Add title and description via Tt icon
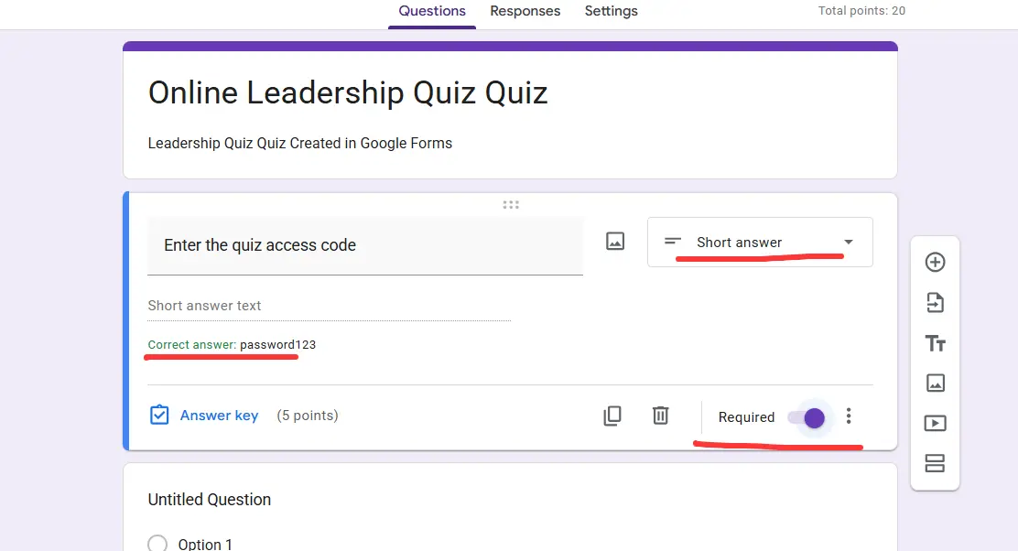This screenshot has height=551, width=1018. [x=935, y=343]
